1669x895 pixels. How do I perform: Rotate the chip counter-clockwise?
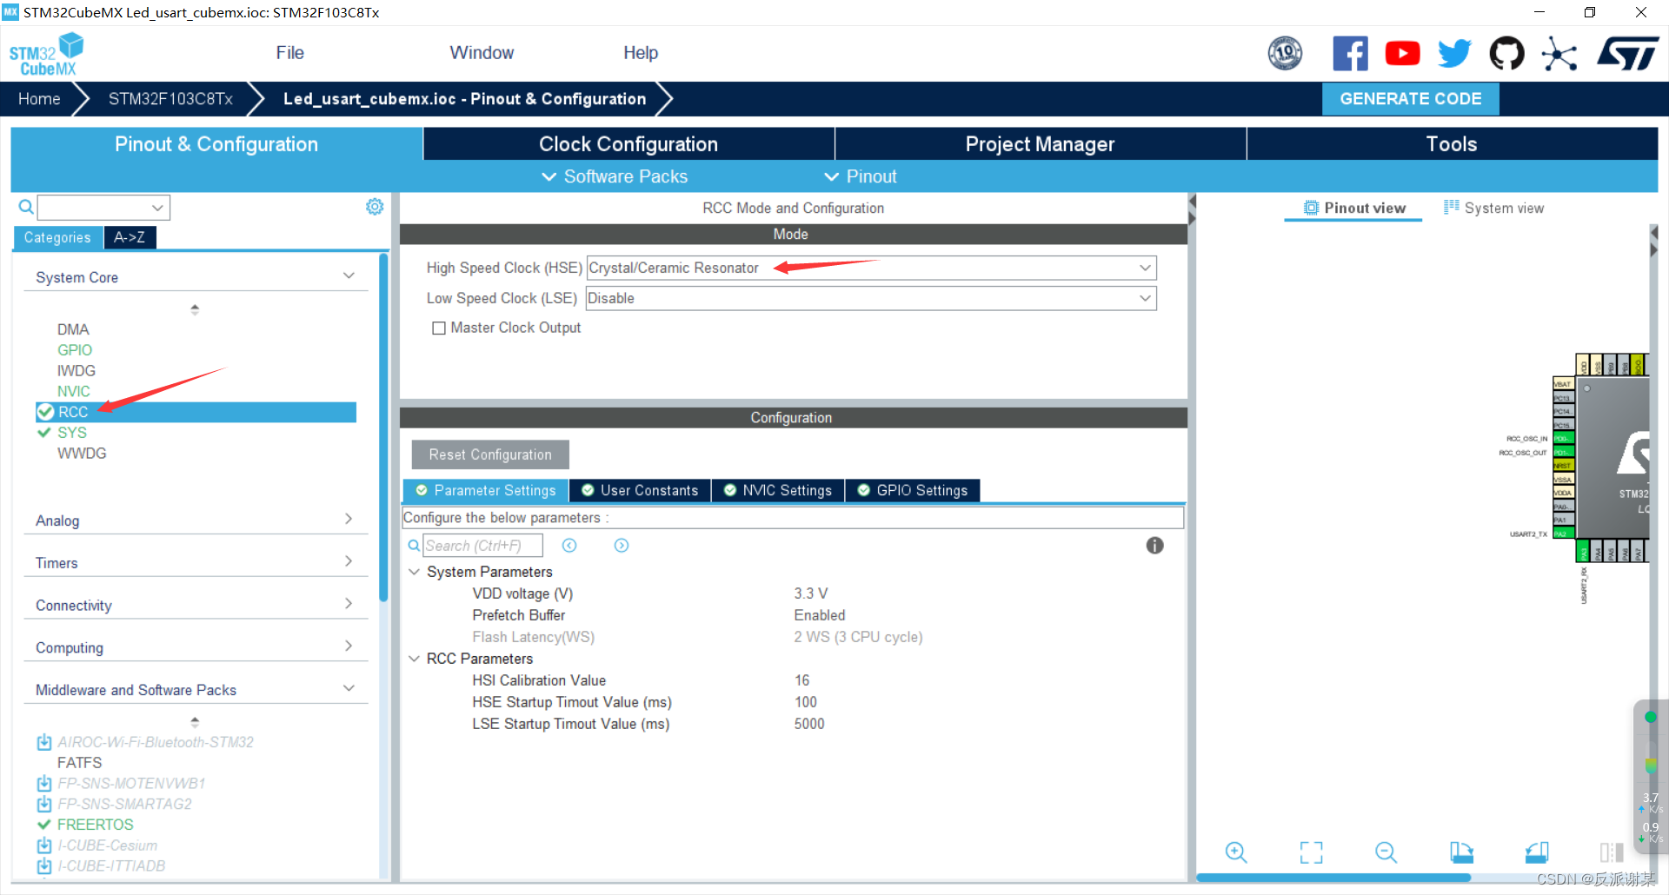[1537, 852]
